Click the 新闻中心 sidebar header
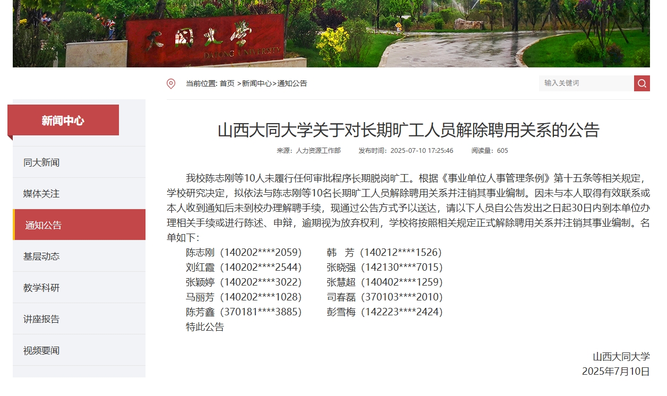The width and height of the screenshot is (667, 396). 63,120
